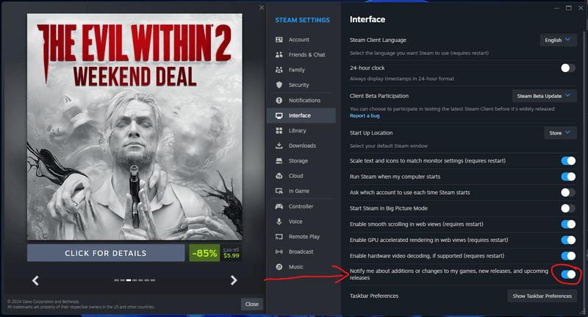This screenshot has width=588, height=317.
Task: Click the first carousel page indicator dash
Action: coord(116,280)
